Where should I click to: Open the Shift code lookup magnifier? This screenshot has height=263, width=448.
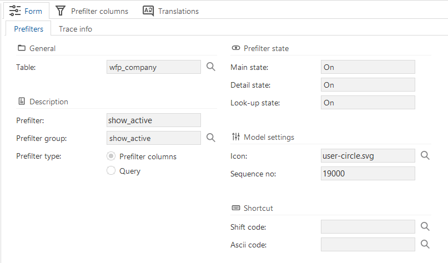425,227
